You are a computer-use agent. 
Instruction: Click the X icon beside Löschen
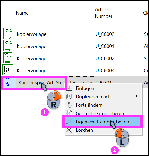pyautogui.click(x=69, y=130)
